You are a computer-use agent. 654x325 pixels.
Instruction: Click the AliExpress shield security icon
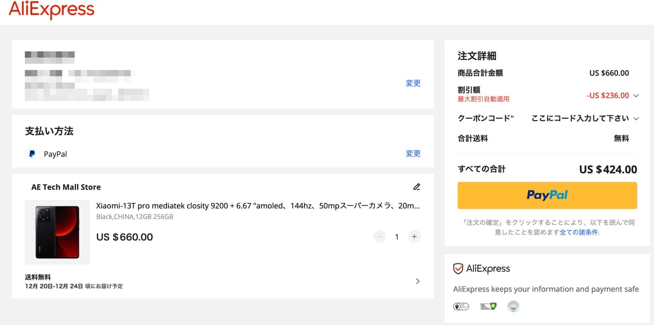click(458, 269)
